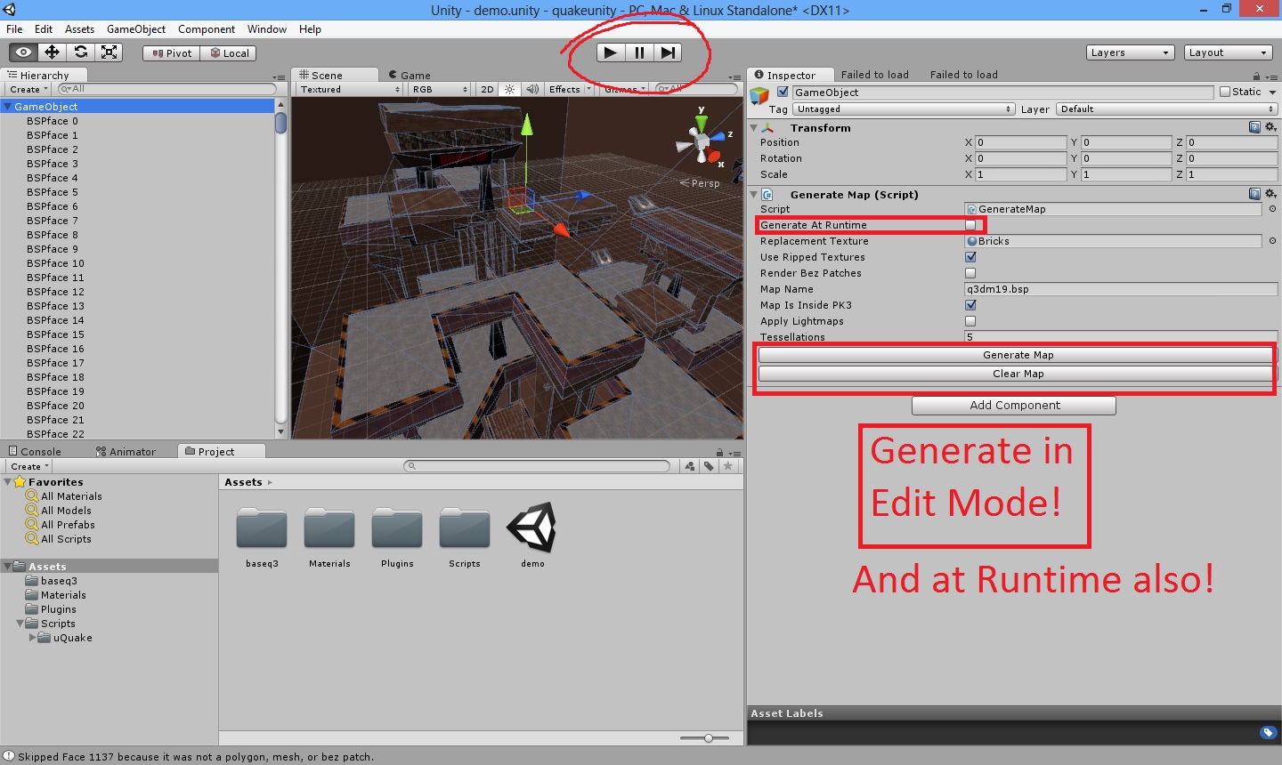This screenshot has height=765, width=1282.
Task: Click the asset labels tag icon
Action: click(1269, 733)
